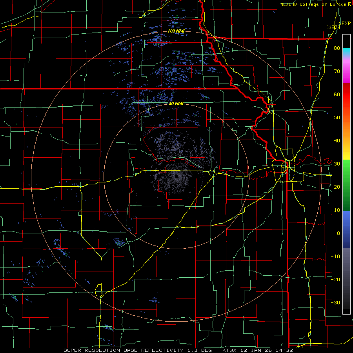353x353 pixels.
Task: Click the 60 value on dBZ scale
Action: coord(337,94)
